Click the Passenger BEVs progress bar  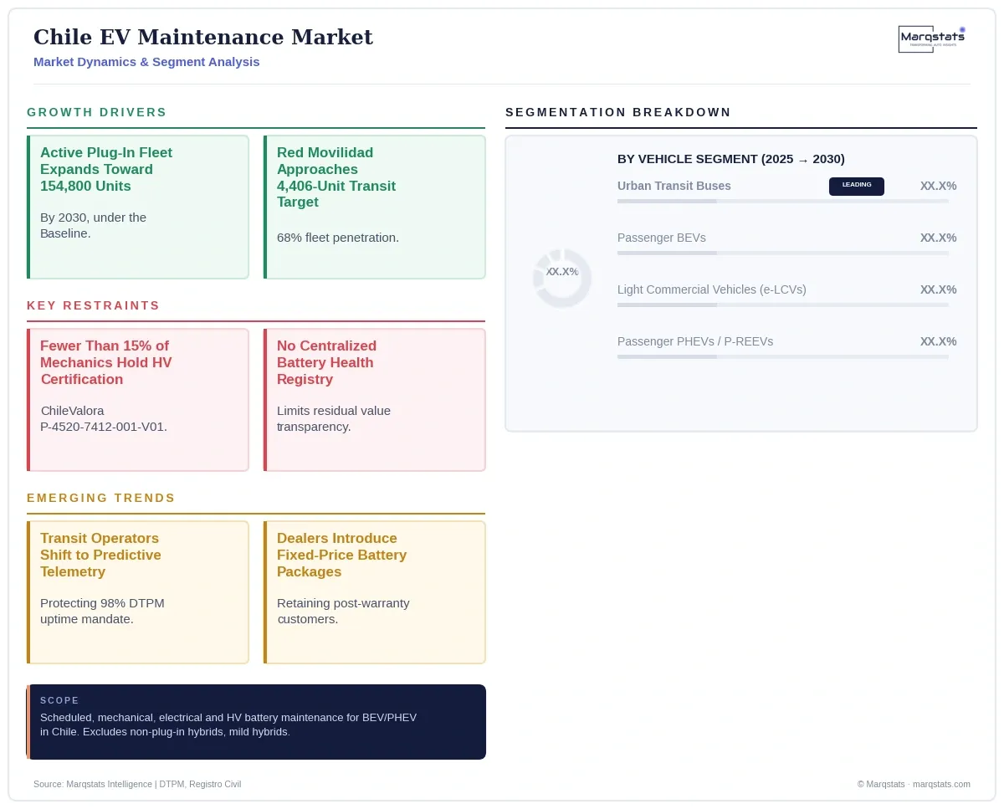click(x=783, y=253)
